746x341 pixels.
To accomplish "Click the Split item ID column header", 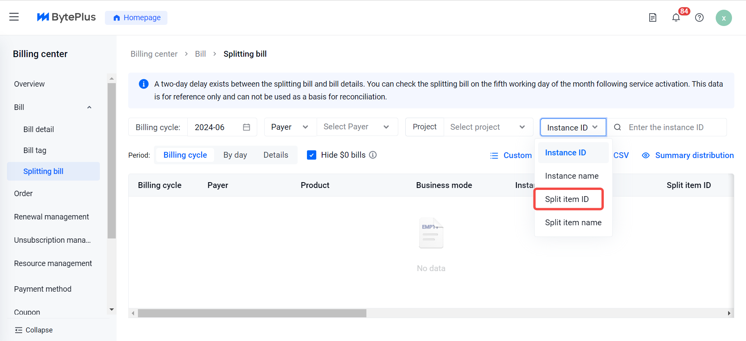I will coord(688,185).
